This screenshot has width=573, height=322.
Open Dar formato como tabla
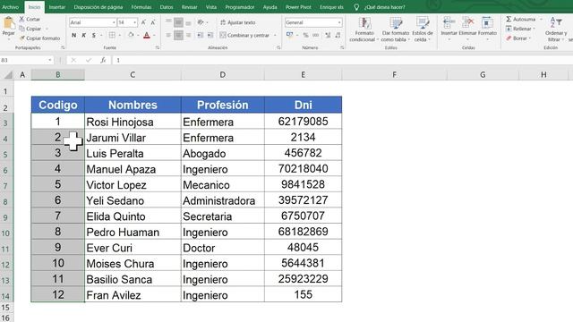(396, 30)
